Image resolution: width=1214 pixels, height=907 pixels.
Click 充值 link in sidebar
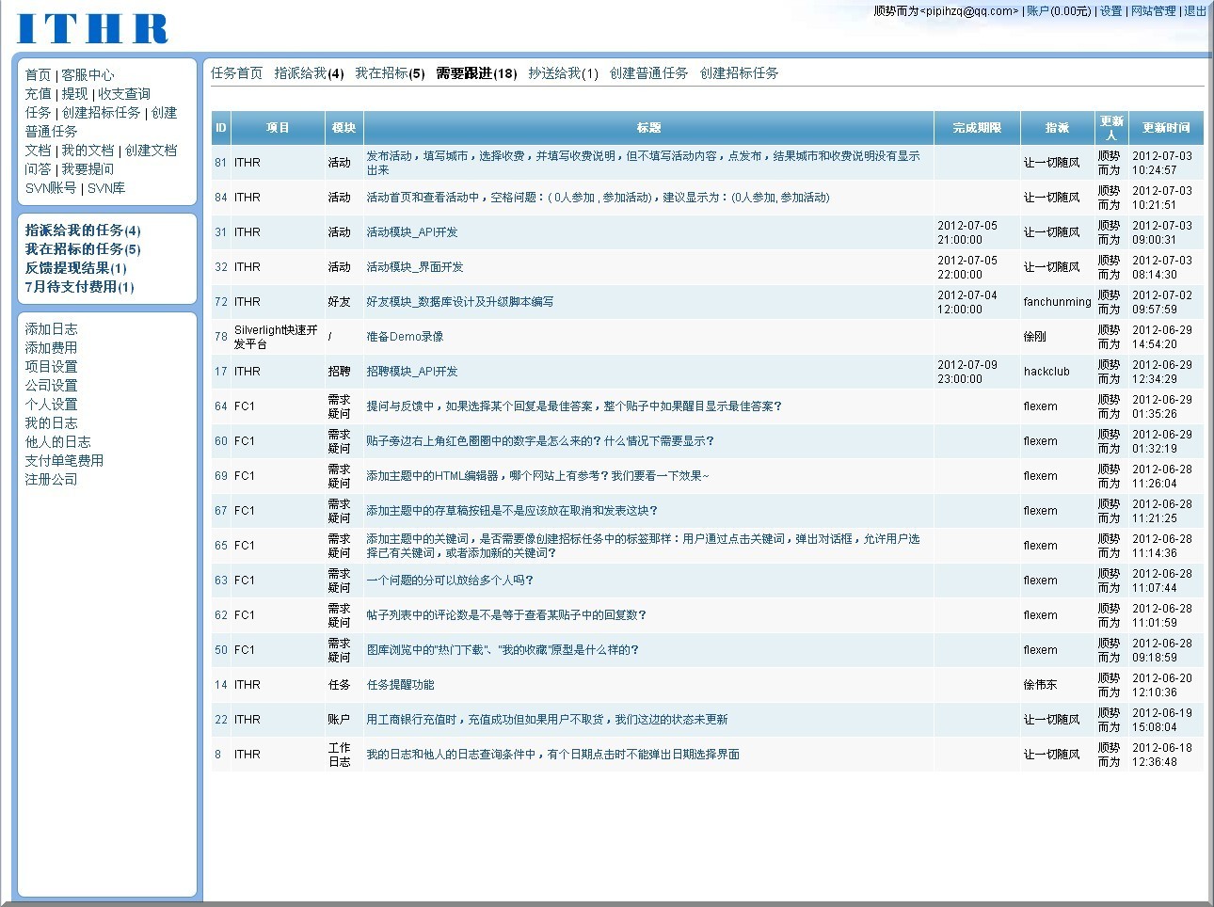tap(38, 94)
